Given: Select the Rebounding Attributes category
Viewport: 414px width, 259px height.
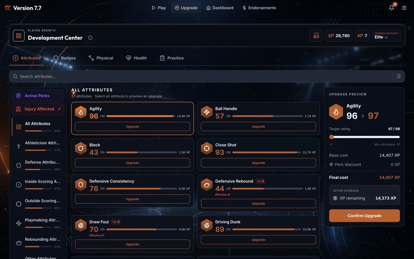Looking at the screenshot, I should pyautogui.click(x=38, y=243).
